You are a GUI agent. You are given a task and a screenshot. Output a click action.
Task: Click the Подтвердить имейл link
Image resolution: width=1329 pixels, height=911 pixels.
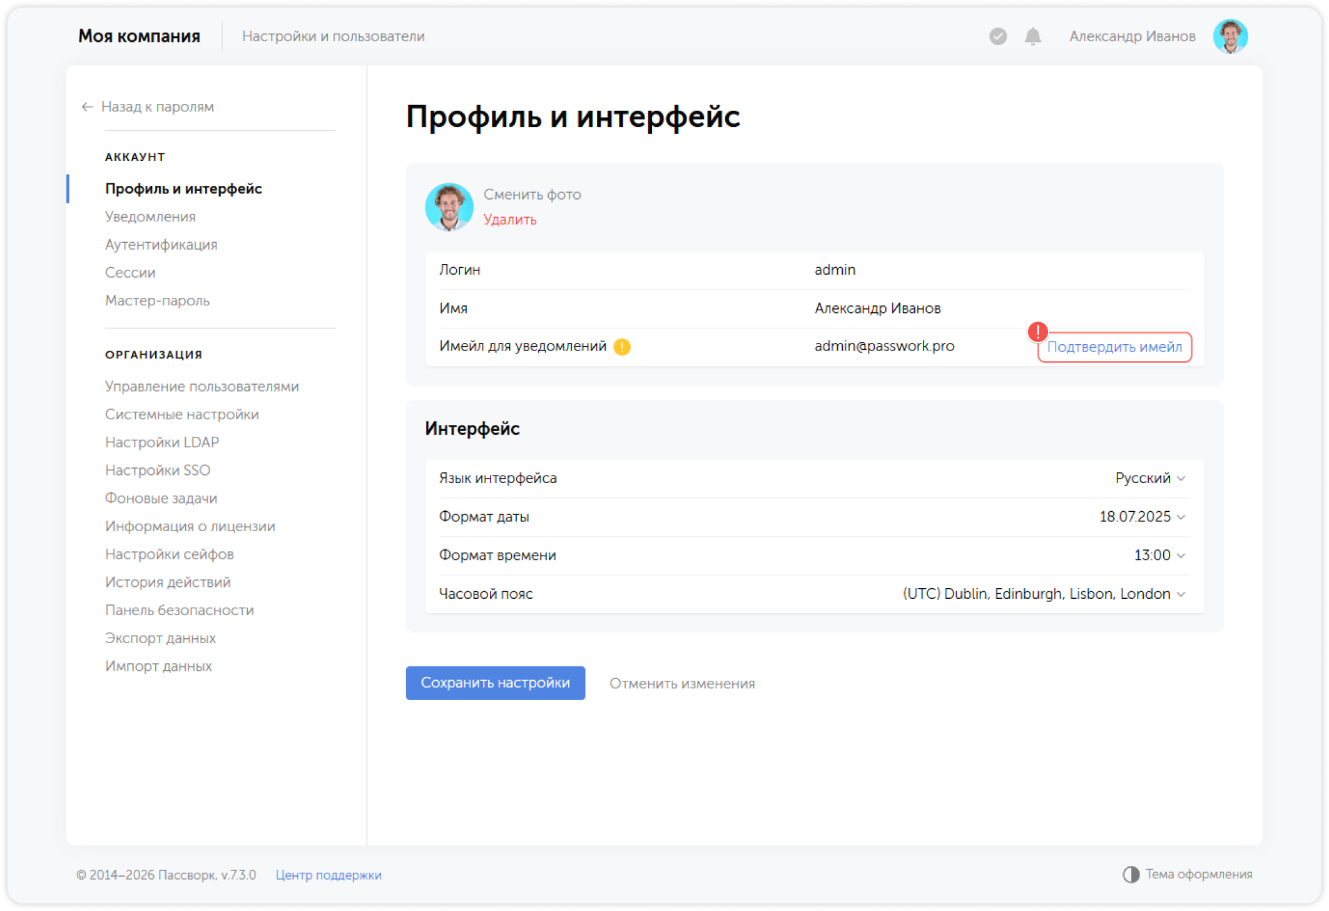click(x=1115, y=347)
